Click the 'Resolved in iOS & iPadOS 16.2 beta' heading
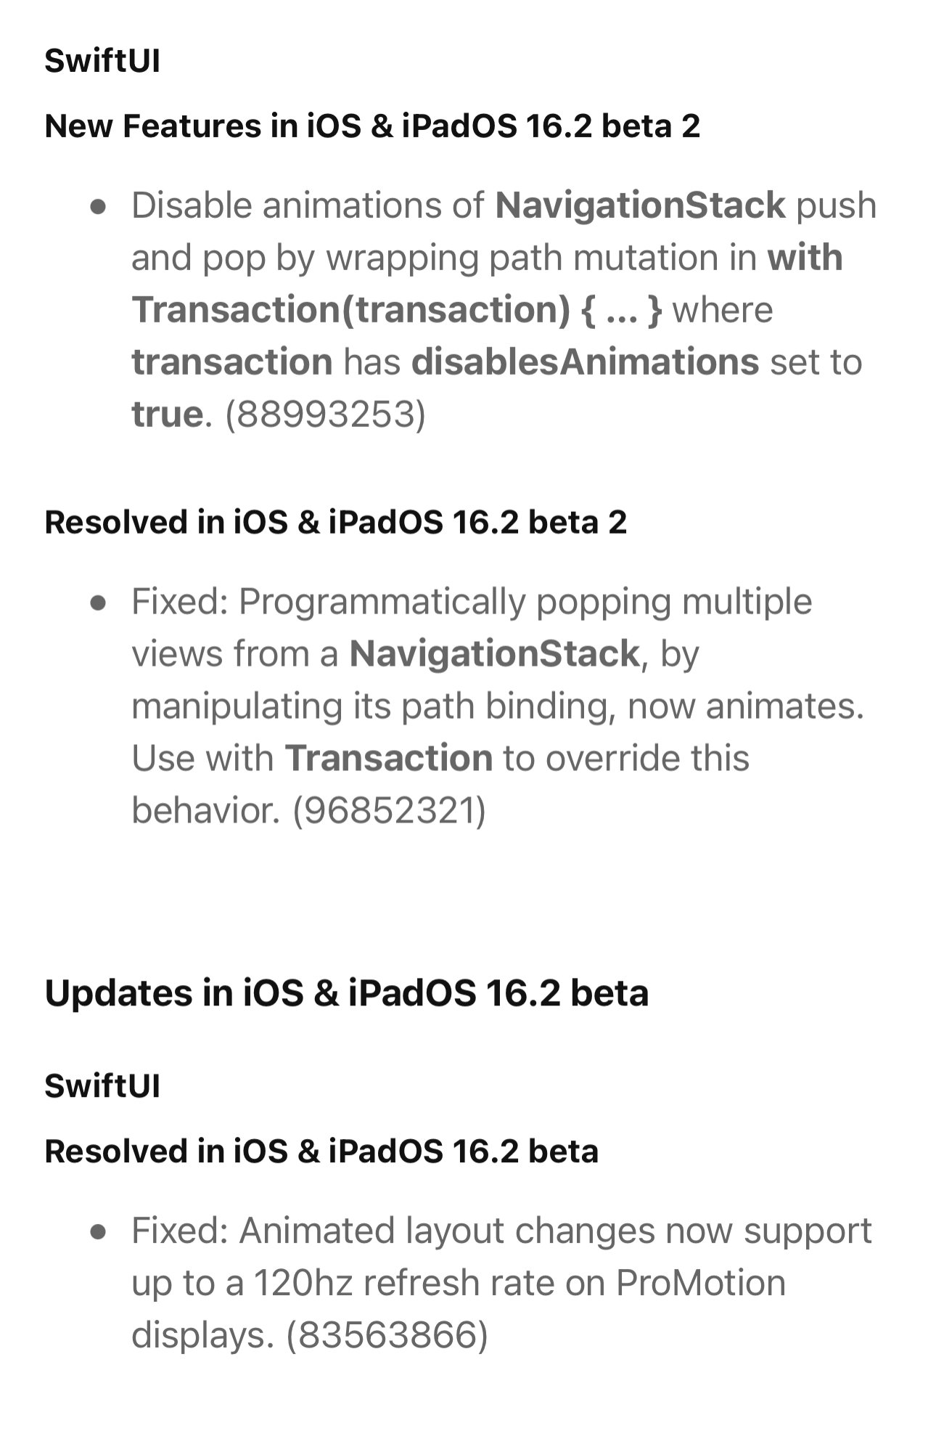 pos(321,1151)
